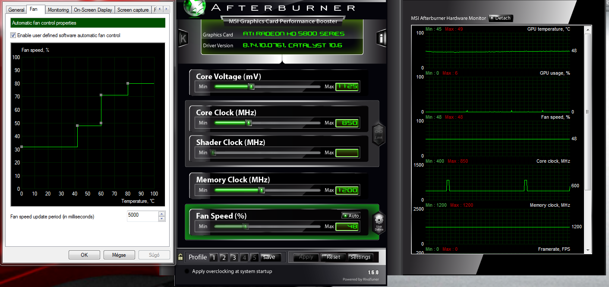Click the scrollbar up arrow in hardware monitor

pyautogui.click(x=588, y=29)
